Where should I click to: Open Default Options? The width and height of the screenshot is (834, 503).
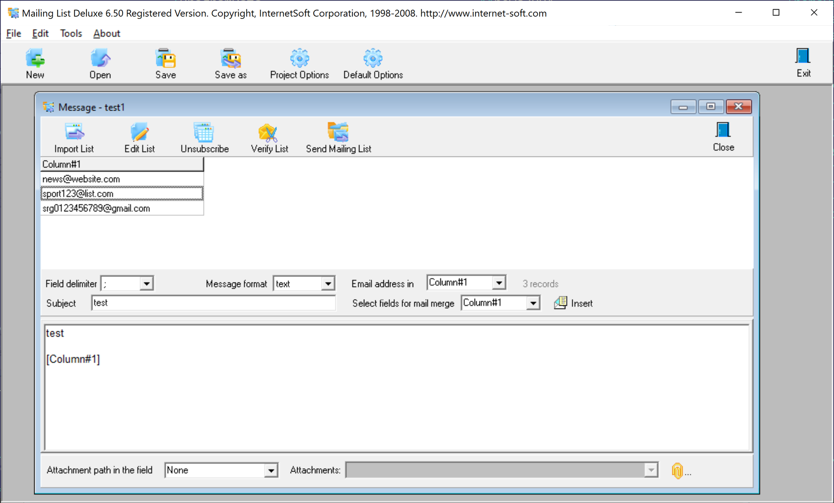[373, 63]
